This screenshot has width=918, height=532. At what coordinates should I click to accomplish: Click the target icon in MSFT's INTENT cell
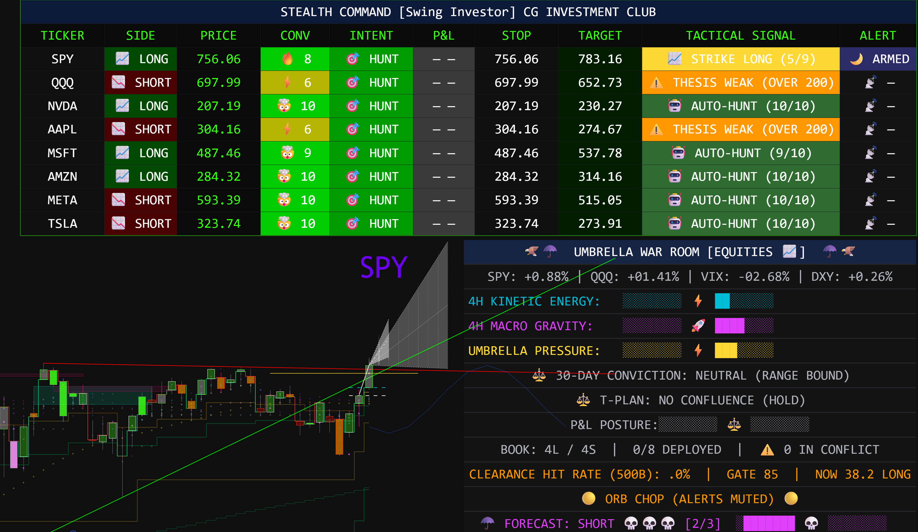click(x=353, y=153)
